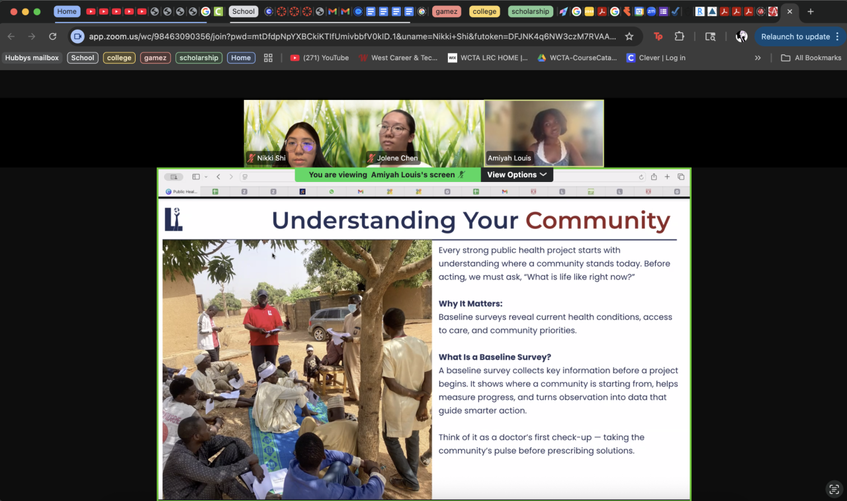Click the "Why It Matters:" heading

470,304
